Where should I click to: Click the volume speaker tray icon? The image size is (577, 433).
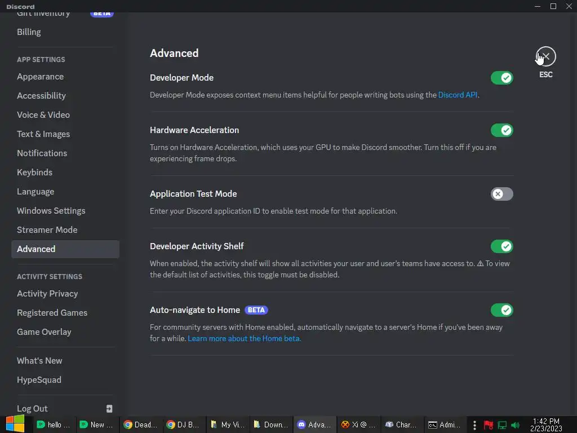[x=515, y=425]
